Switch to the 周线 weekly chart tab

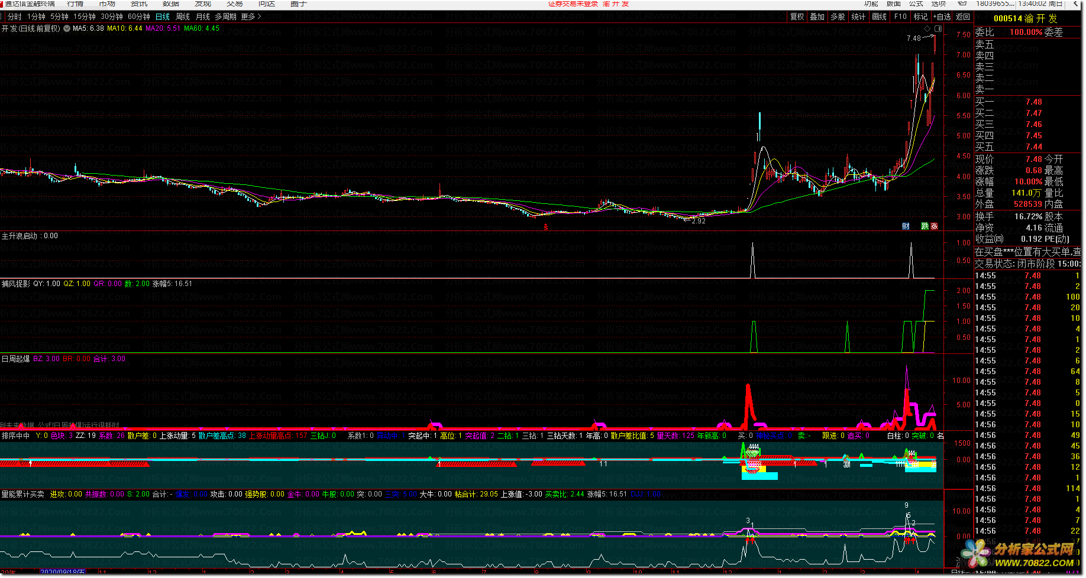coord(183,17)
